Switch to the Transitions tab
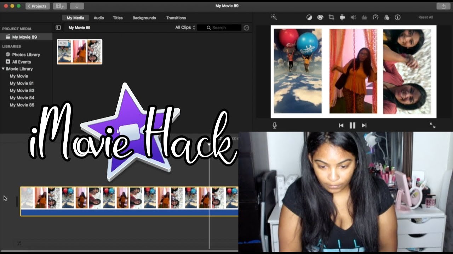453x254 pixels. coord(176,18)
